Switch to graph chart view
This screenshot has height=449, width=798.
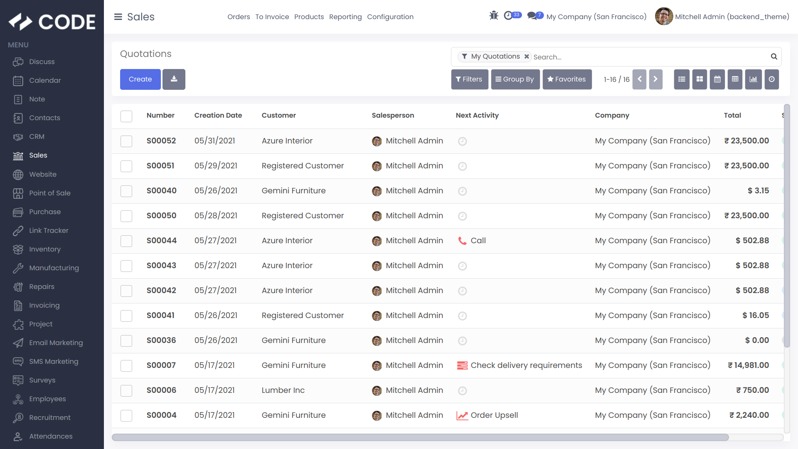point(753,79)
